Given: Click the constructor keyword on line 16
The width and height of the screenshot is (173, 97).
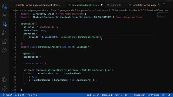Looking at the screenshot, I should 31,64.
